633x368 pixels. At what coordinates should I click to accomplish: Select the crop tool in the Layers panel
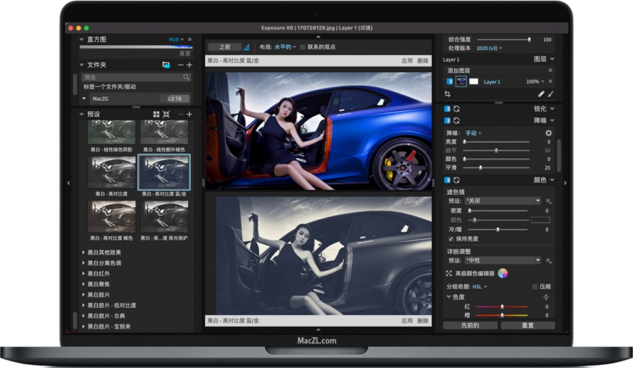point(447,95)
